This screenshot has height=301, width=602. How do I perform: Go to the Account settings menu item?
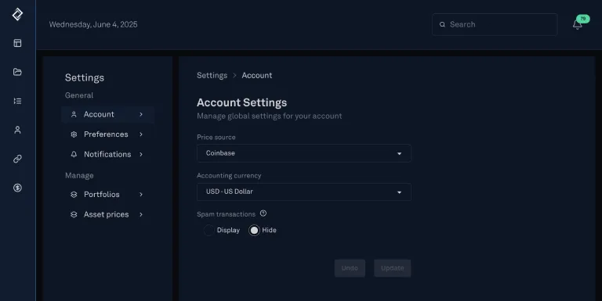click(x=108, y=114)
